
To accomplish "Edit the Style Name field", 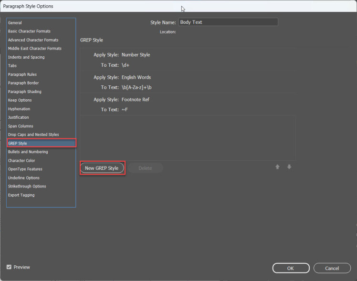I will point(228,22).
